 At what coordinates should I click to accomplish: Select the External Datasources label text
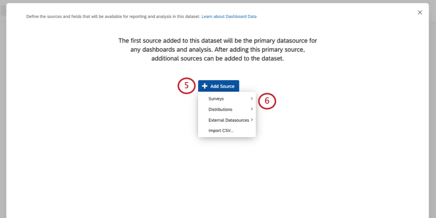click(x=228, y=120)
